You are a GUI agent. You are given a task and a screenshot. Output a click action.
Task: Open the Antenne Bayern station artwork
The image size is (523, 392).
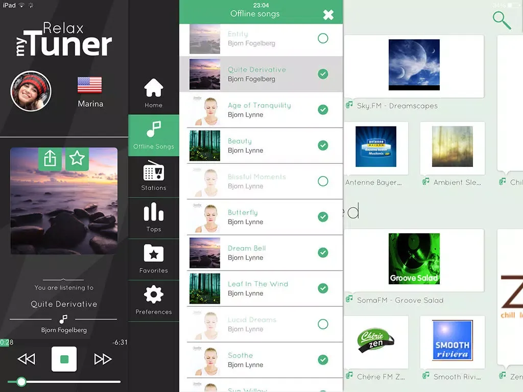point(376,146)
